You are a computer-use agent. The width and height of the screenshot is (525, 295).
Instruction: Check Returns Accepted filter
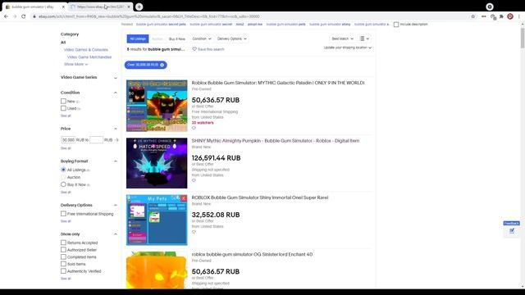pyautogui.click(x=63, y=243)
